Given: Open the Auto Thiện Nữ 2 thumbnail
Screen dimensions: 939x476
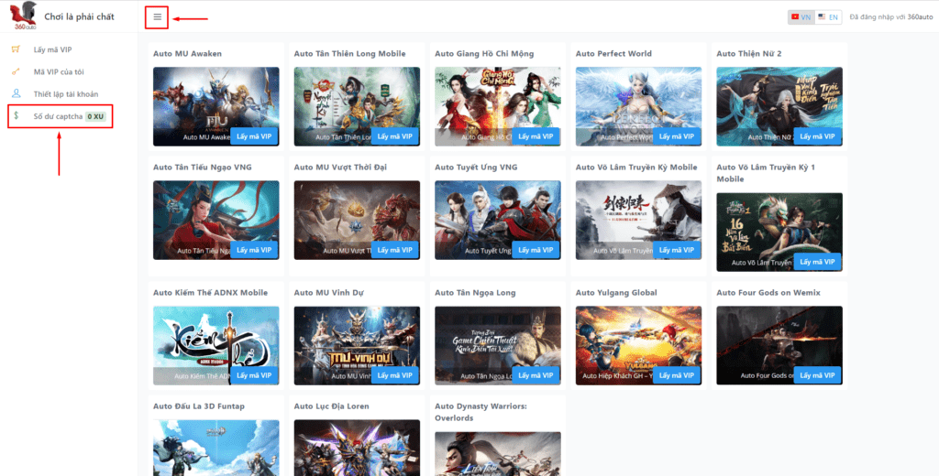Looking at the screenshot, I should 779,106.
